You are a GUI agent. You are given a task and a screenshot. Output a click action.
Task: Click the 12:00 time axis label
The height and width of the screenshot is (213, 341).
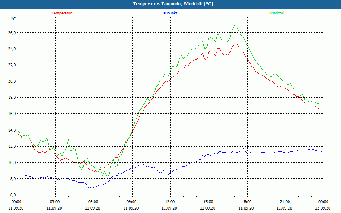(170, 202)
